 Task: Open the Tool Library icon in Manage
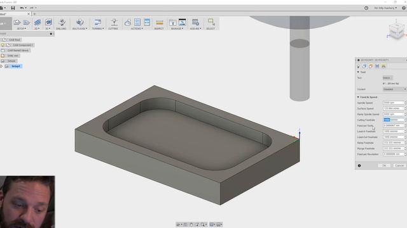pyautogui.click(x=172, y=23)
